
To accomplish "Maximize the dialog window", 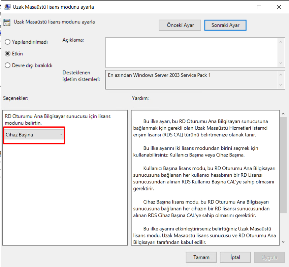I will coord(259,7).
